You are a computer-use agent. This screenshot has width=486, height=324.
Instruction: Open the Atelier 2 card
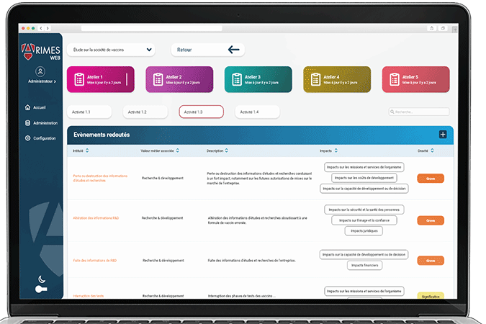pyautogui.click(x=179, y=79)
